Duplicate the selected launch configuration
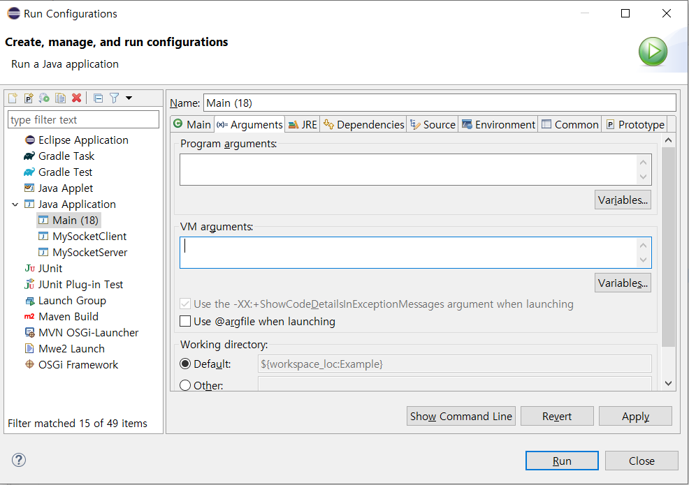Viewport: 689px width, 485px height. pyautogui.click(x=60, y=98)
